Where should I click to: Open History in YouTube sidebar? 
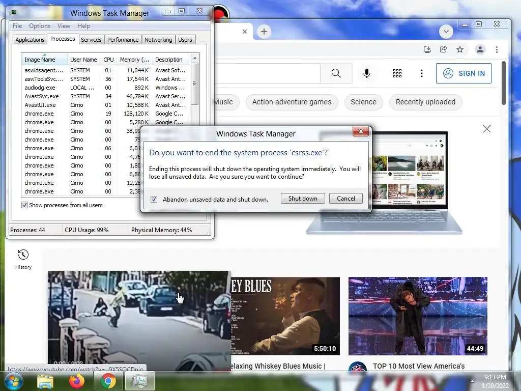[23, 259]
